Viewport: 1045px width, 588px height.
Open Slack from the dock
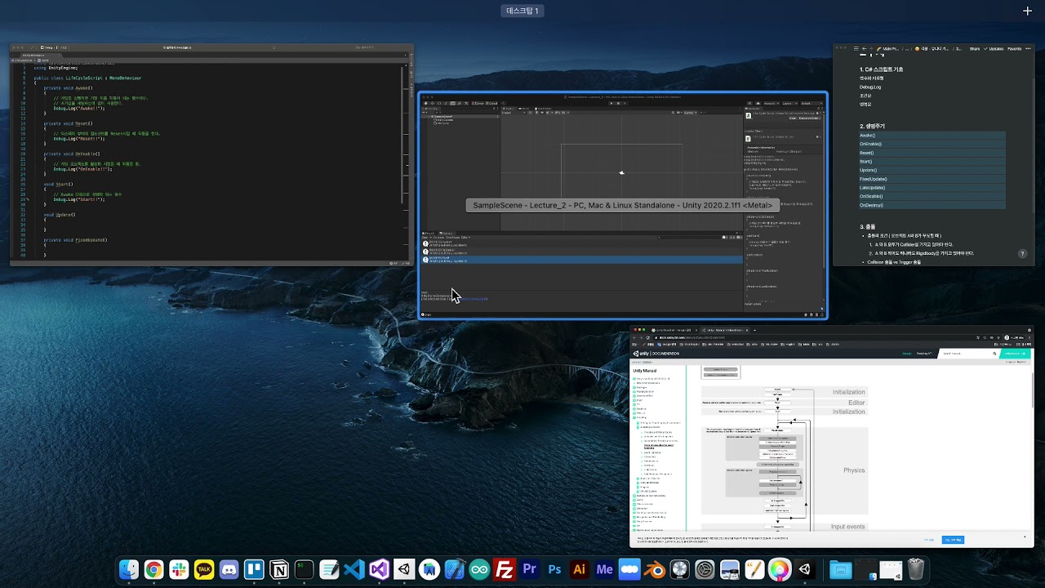click(x=179, y=569)
